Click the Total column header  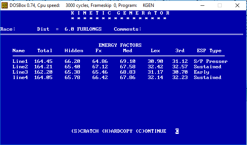tap(45, 51)
